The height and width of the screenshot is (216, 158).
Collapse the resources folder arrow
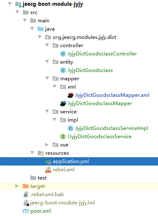point(32,153)
